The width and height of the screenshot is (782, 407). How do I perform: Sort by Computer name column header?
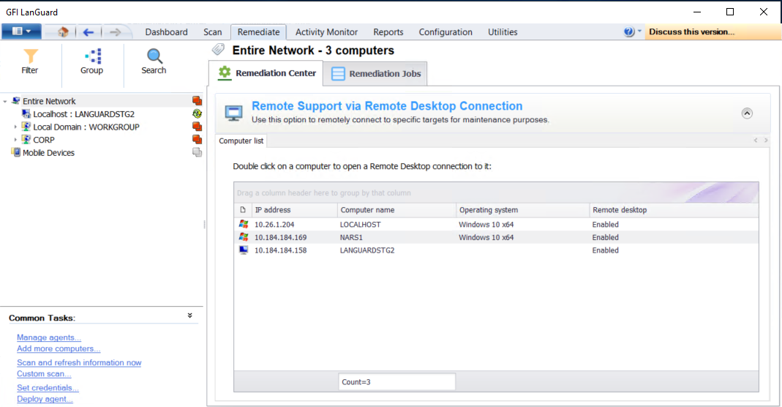point(396,210)
